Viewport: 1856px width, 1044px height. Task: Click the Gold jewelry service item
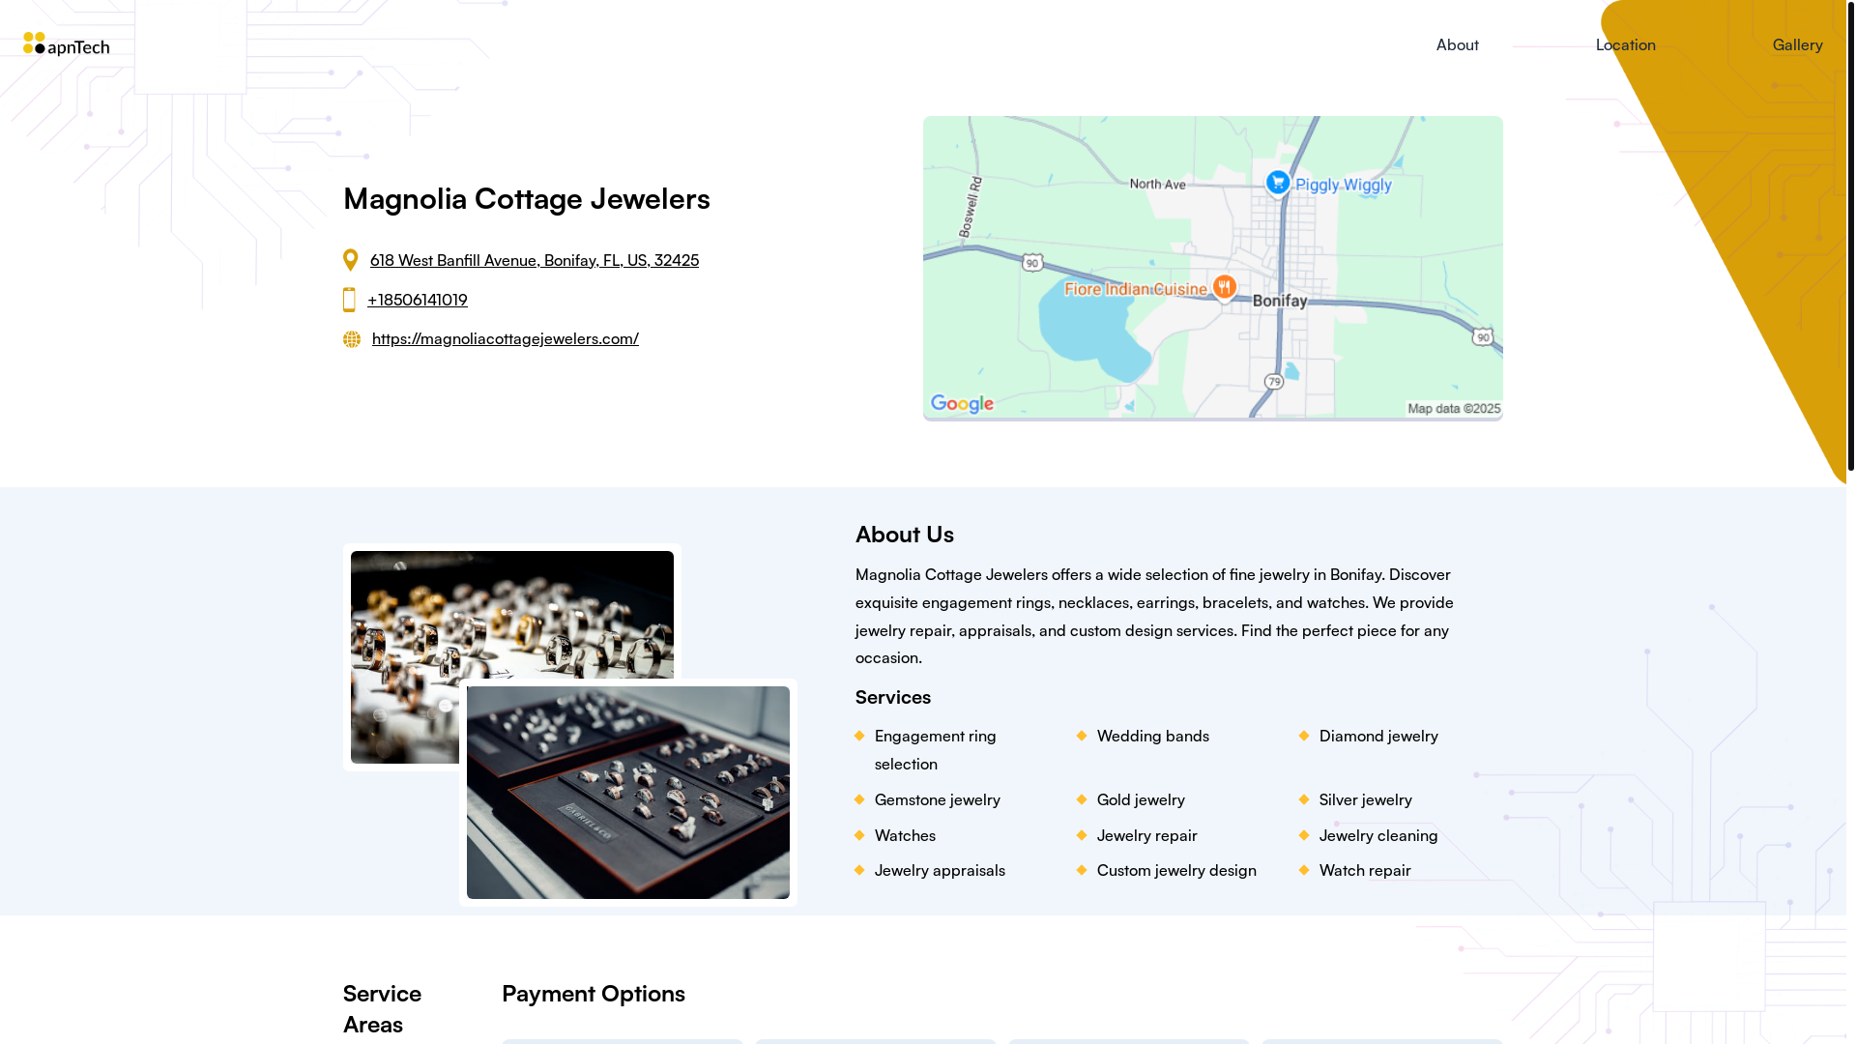point(1141,799)
